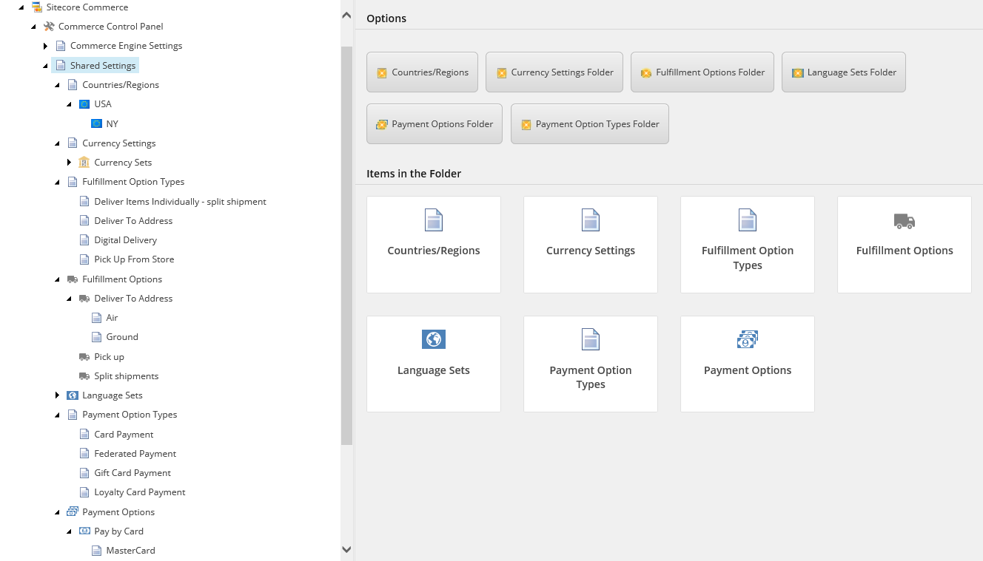Screen dimensions: 983x561
Task: Click the MasterCard document icon
Action: coord(96,551)
